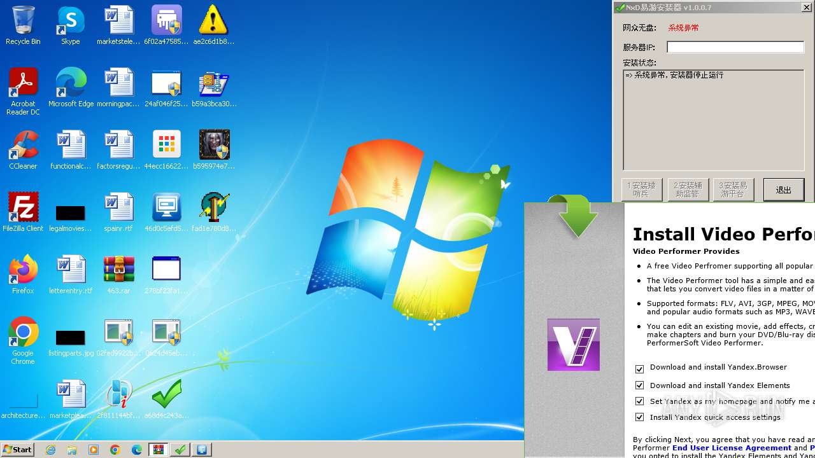Image resolution: width=815 pixels, height=458 pixels.
Task: Uncheck Download and install Yandex.Browser
Action: coord(639,369)
